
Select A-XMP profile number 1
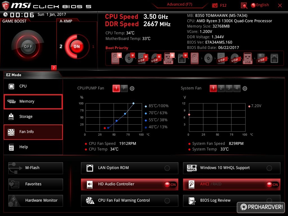[x=93, y=46]
